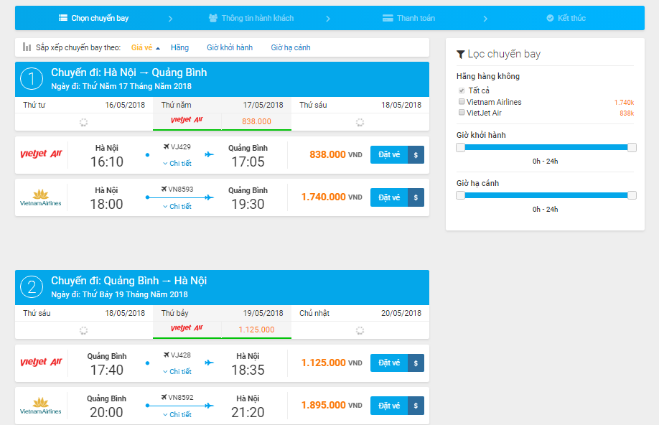
Task: Sort flights by Giờ khởi hành
Action: [x=230, y=47]
